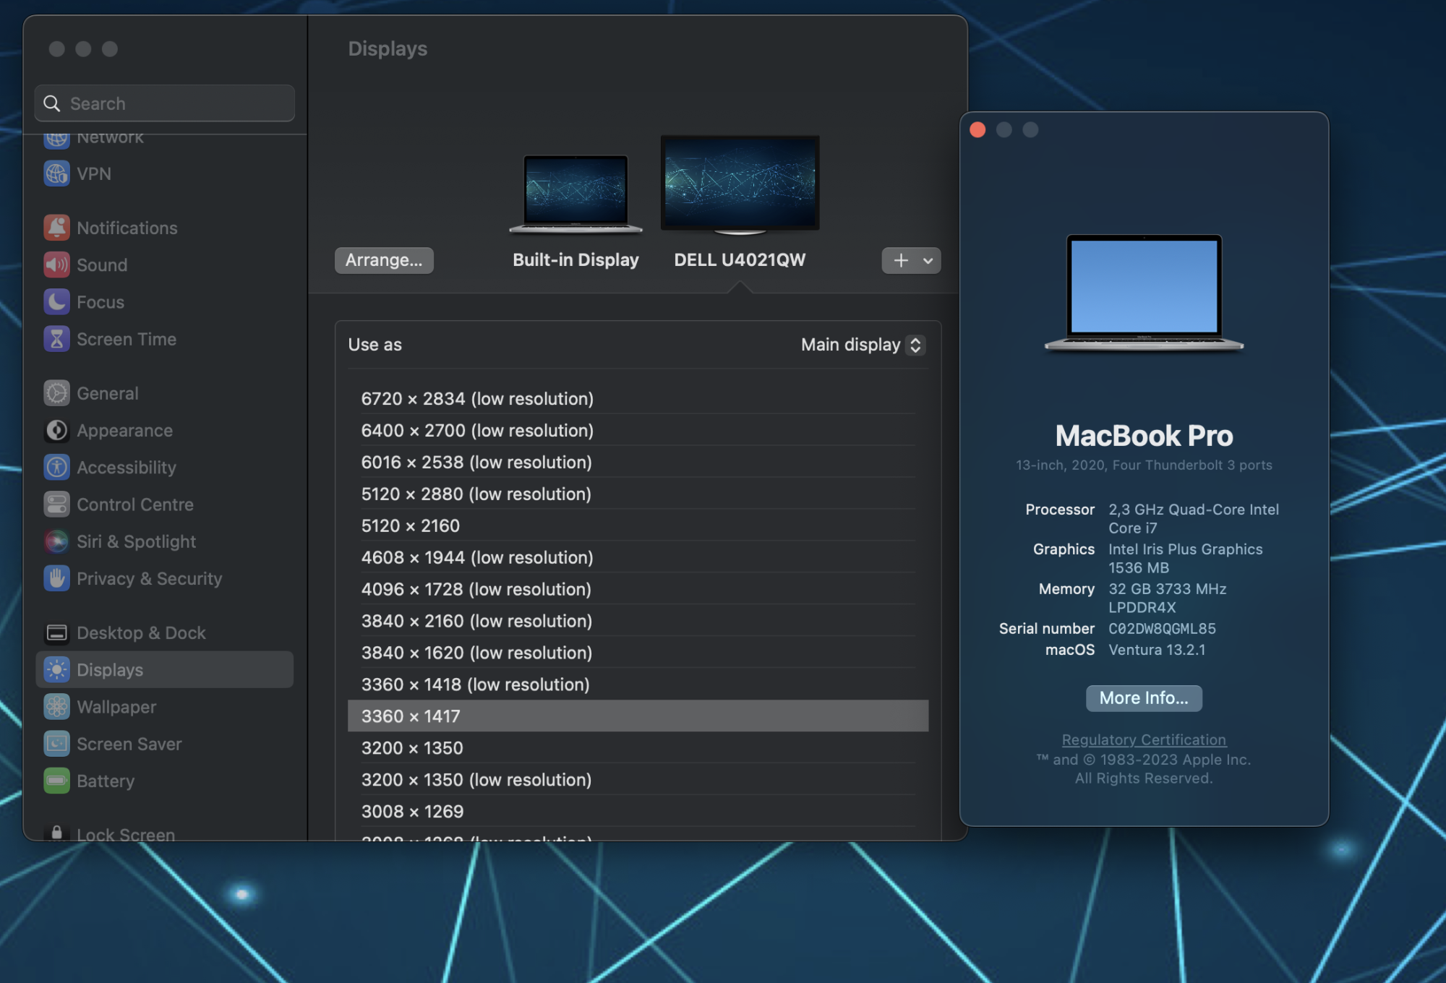Open Wallpaper icon in sidebar
The image size is (1446, 983).
click(56, 707)
